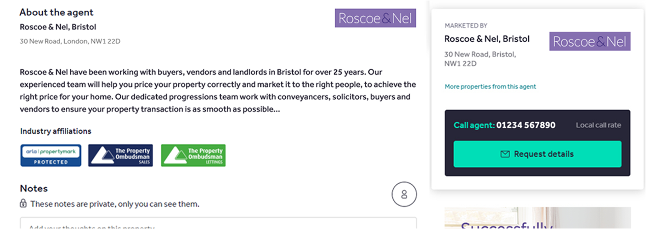Open The Property Ombudsman Lettings badge

click(193, 155)
